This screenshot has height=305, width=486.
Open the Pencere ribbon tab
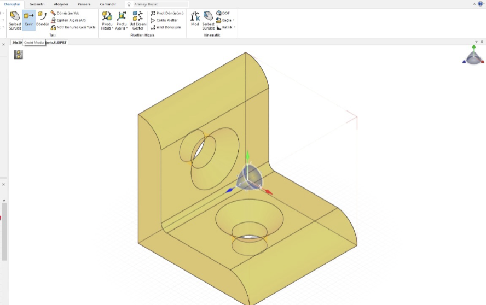click(84, 4)
